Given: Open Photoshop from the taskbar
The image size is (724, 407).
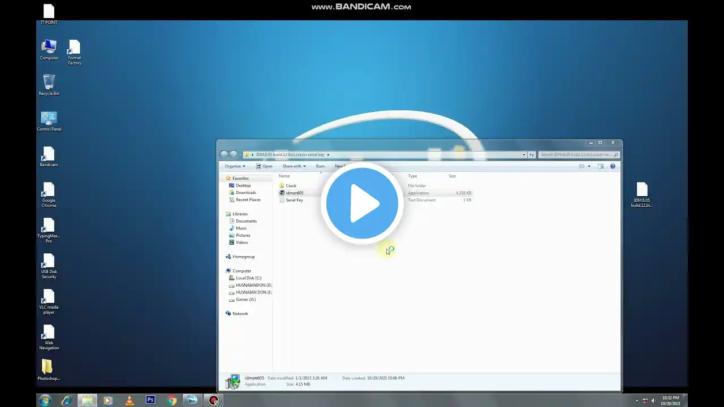Looking at the screenshot, I should (x=150, y=400).
